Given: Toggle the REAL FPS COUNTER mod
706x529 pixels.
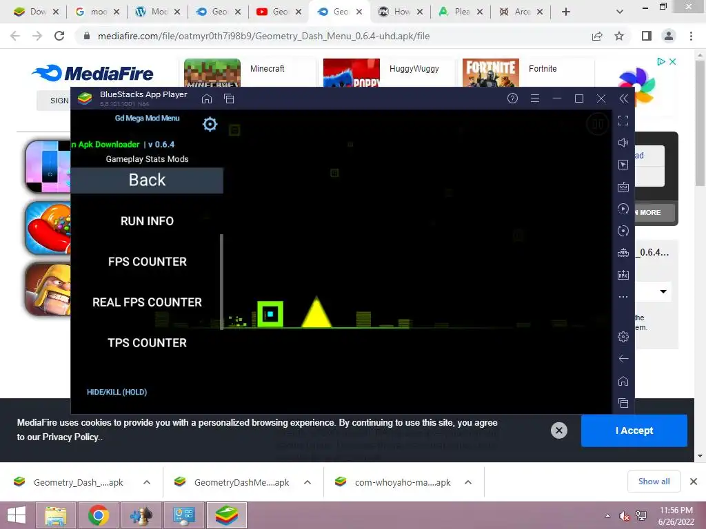Looking at the screenshot, I should point(147,302).
